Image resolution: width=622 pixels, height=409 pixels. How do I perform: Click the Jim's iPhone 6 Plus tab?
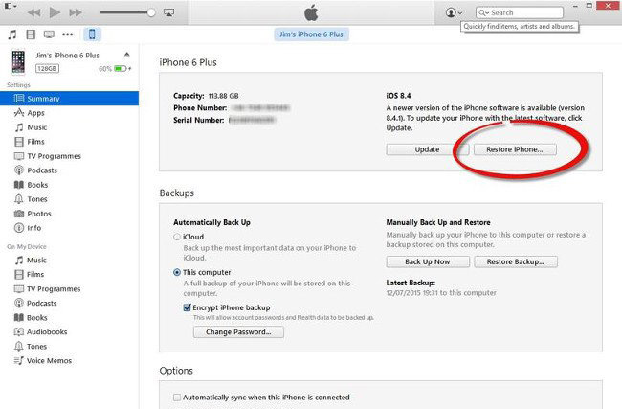coord(311,34)
